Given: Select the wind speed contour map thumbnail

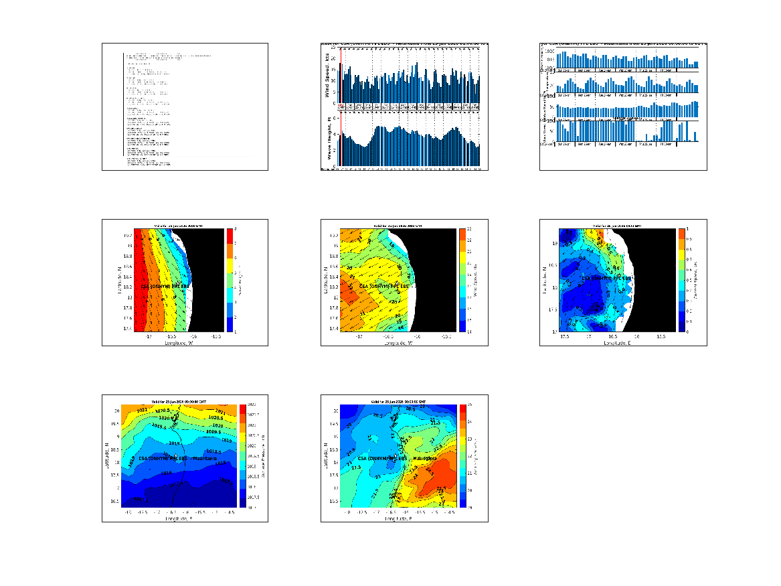Looking at the screenshot, I should click(x=404, y=283).
